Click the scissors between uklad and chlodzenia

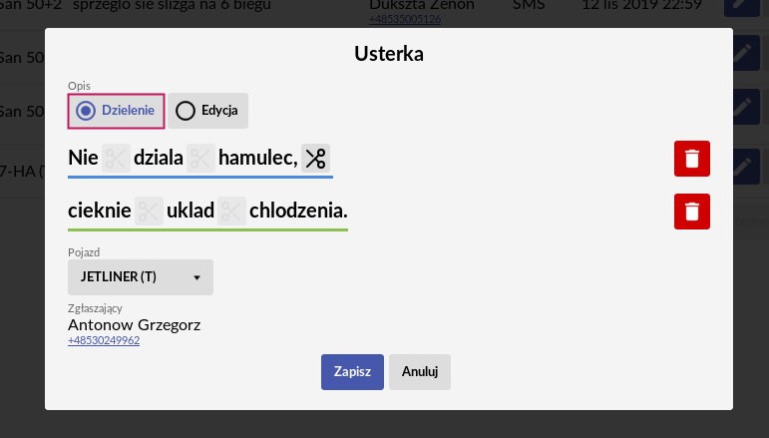tap(232, 211)
